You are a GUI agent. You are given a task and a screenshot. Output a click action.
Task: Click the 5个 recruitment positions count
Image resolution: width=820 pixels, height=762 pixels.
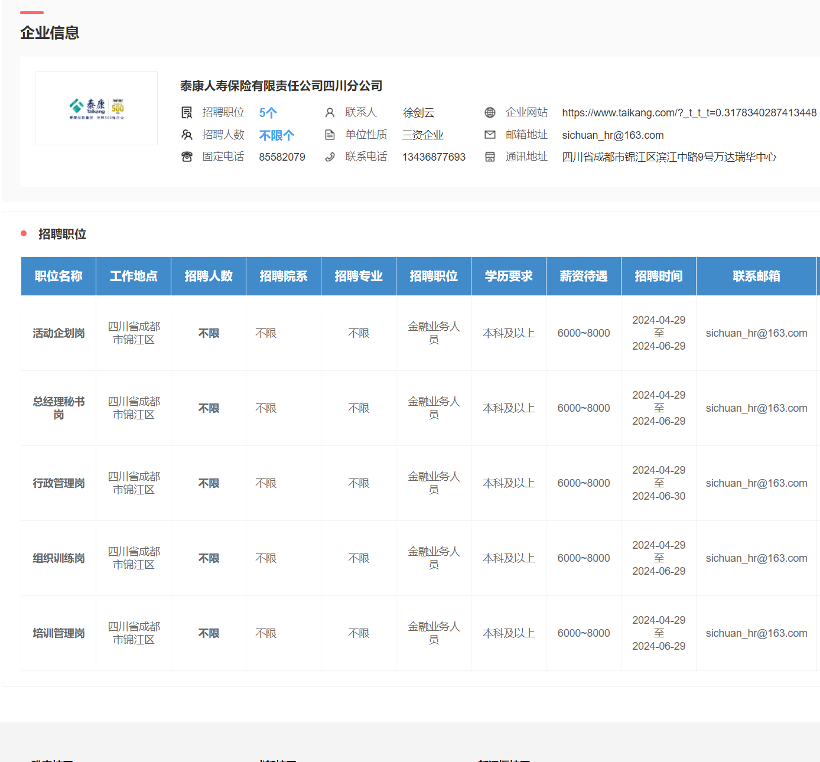point(268,113)
